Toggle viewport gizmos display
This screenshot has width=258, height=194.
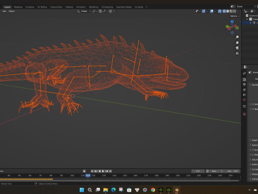pyautogui.click(x=204, y=11)
